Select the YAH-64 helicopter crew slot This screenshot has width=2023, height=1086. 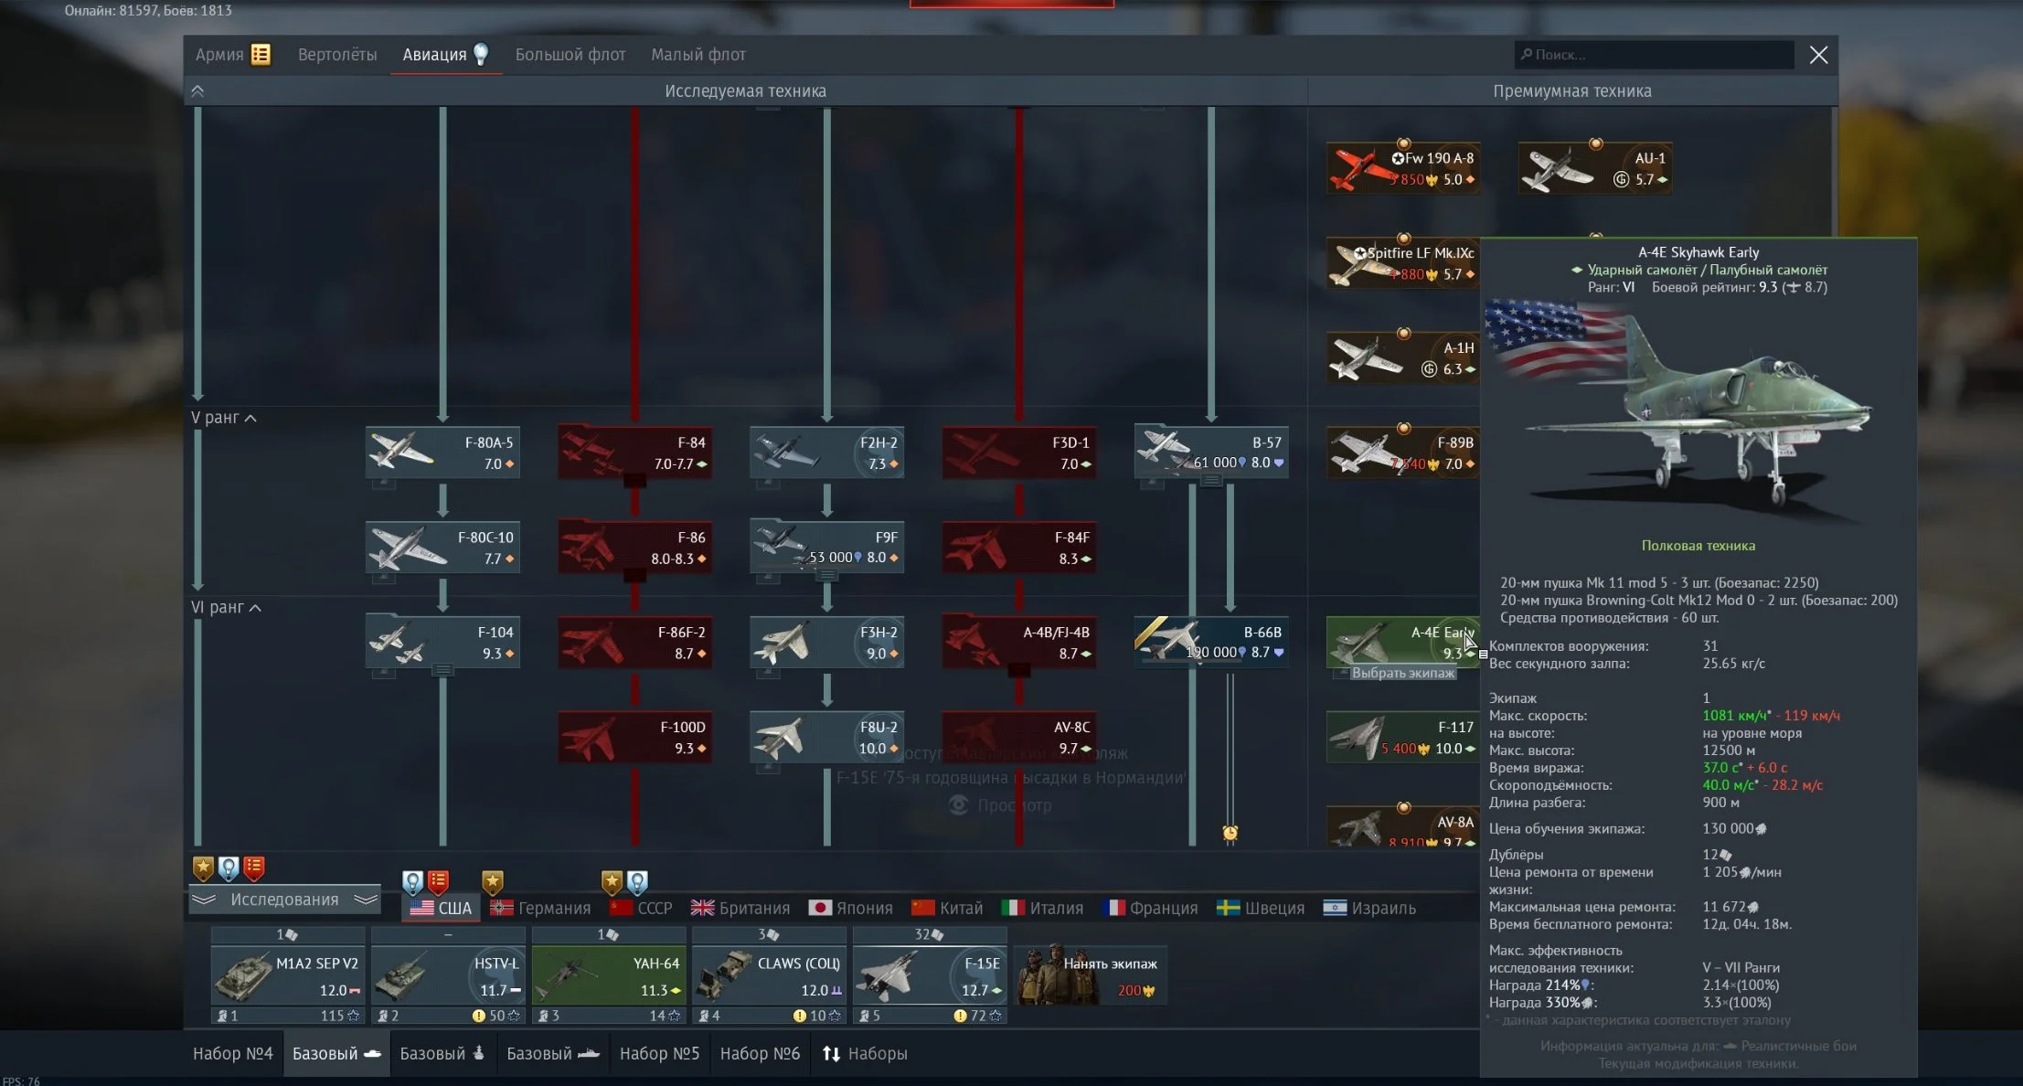pyautogui.click(x=609, y=975)
